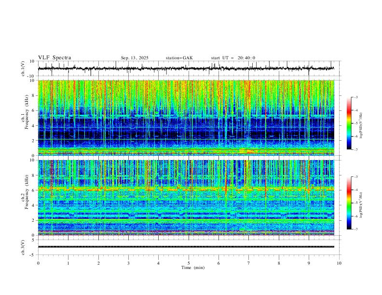The image size is (382, 295).
Task: Pick the ch.1 spectrogram color bar
Action: pyautogui.click(x=349, y=123)
